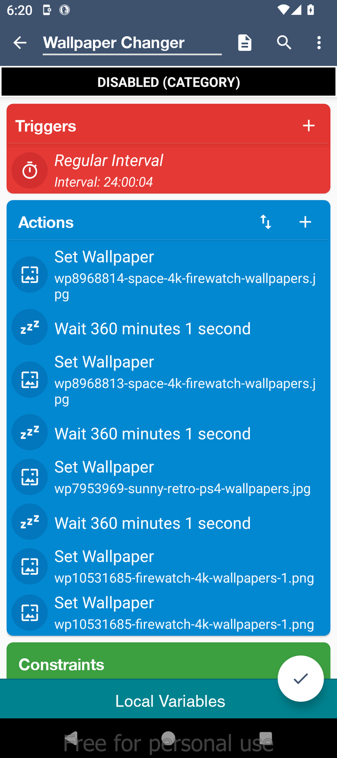This screenshot has width=337, height=758.
Task: Tap the DISABLED (CATEGORY) banner
Action: (168, 82)
